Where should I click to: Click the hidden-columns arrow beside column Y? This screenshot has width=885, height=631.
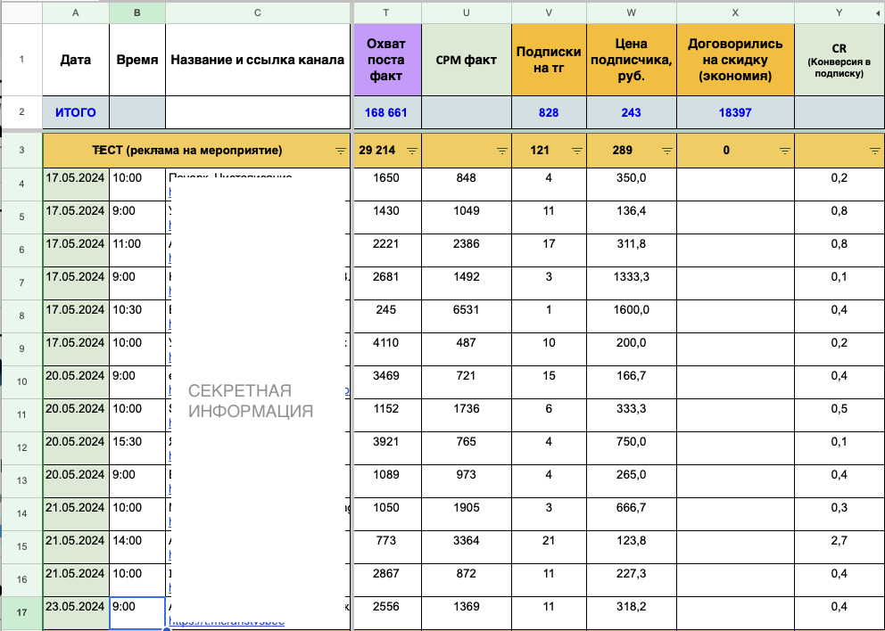coord(880,12)
